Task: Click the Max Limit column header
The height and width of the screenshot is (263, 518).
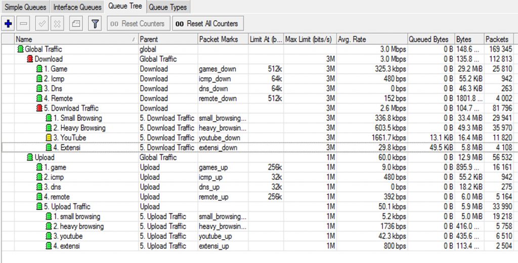Action: (310, 39)
